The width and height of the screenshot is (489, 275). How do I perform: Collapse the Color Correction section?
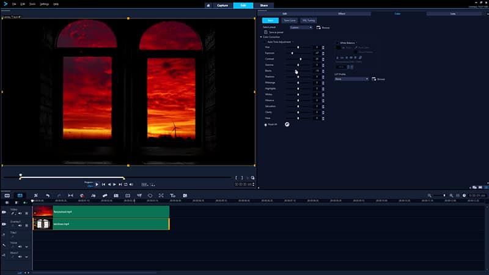(x=262, y=37)
